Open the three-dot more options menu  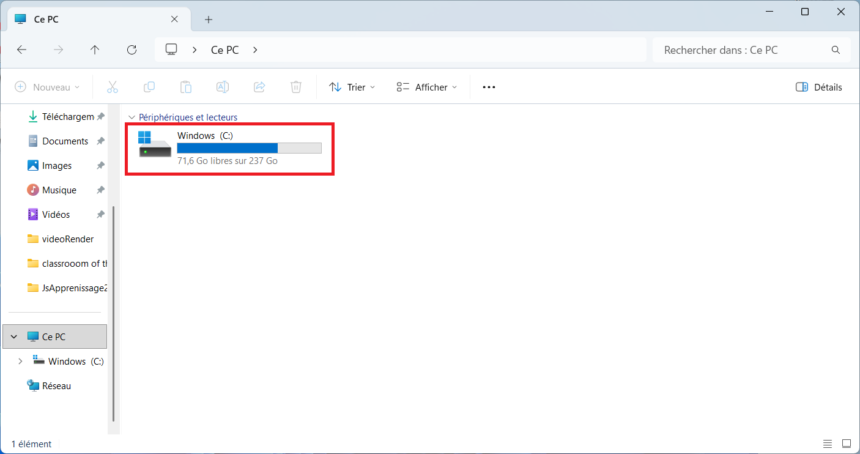[489, 87]
